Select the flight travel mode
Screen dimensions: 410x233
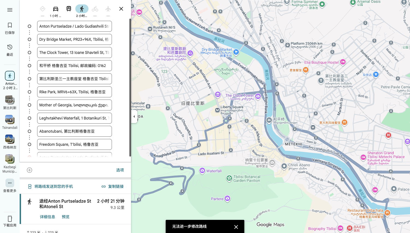click(108, 9)
